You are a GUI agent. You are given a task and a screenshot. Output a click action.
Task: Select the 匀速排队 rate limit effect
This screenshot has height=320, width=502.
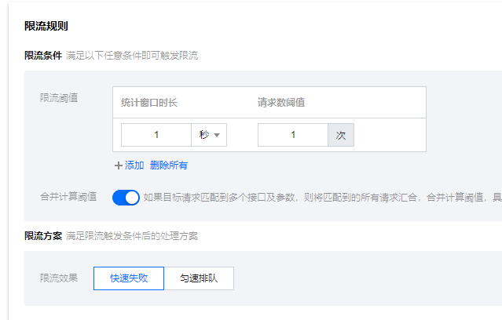point(199,278)
